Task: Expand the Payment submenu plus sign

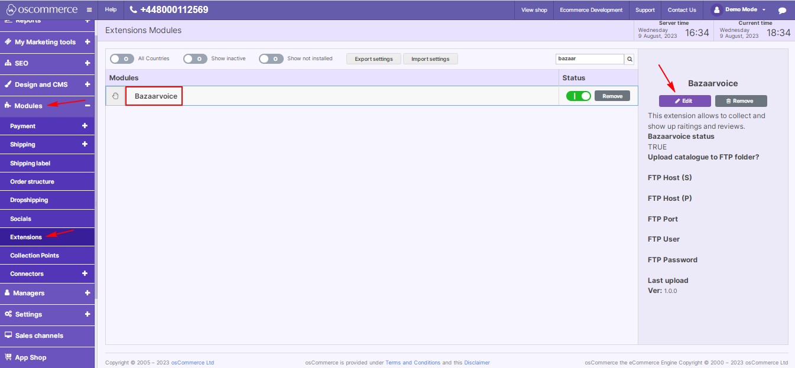Action: (x=85, y=126)
